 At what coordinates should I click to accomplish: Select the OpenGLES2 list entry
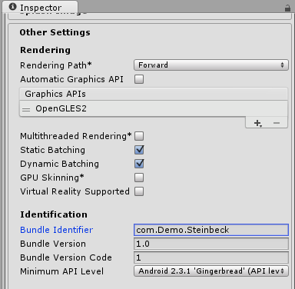click(x=154, y=108)
